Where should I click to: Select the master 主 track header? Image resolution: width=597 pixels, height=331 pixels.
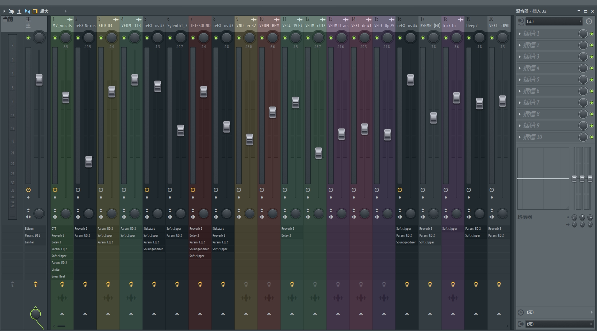(x=36, y=24)
